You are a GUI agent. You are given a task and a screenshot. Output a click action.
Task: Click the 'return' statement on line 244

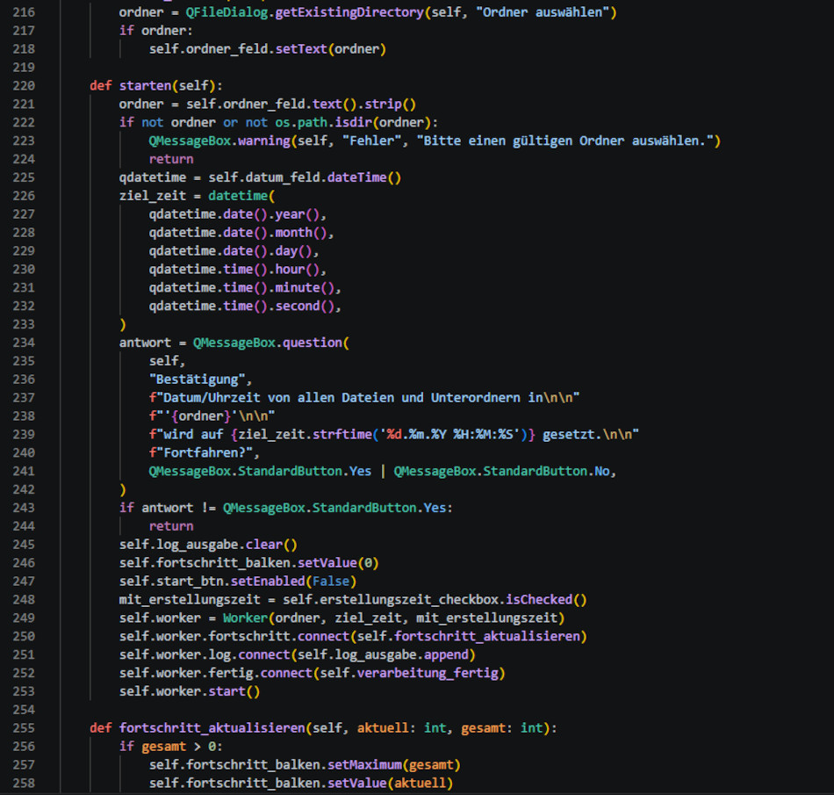pyautogui.click(x=171, y=526)
